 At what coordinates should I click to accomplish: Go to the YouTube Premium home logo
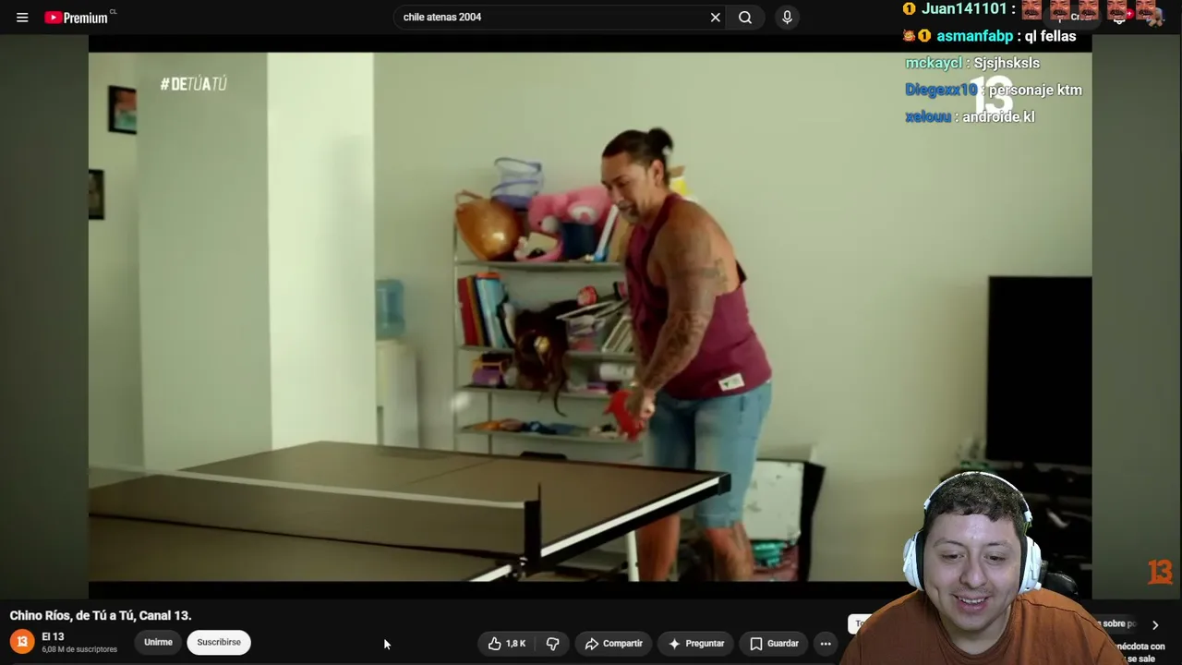click(x=78, y=18)
